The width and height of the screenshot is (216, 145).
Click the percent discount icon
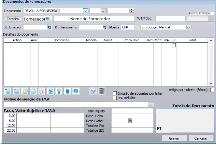click(50, 91)
